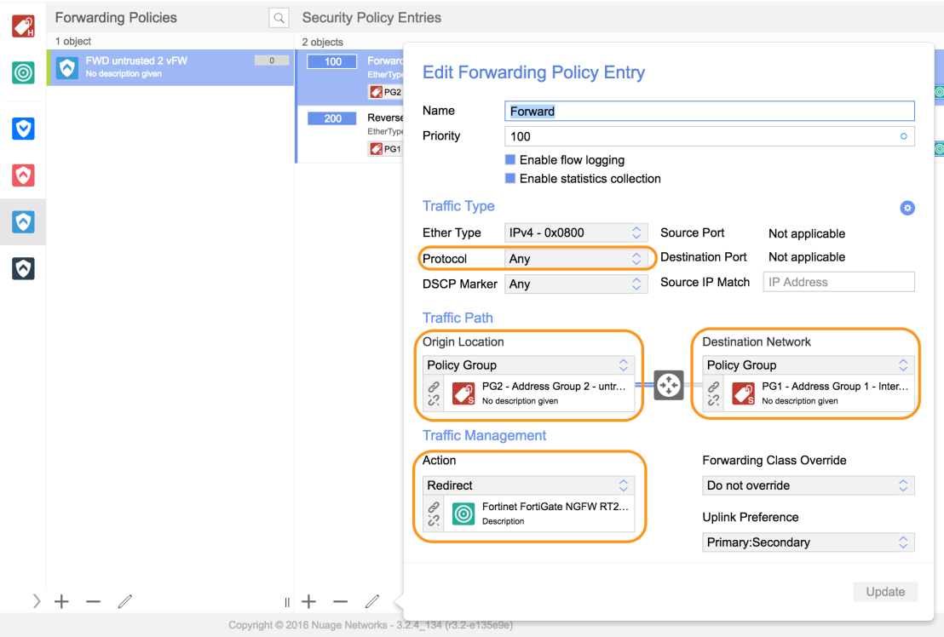944x637 pixels.
Task: Click the pencil edit icon under Forwarding Policies
Action: (x=124, y=601)
